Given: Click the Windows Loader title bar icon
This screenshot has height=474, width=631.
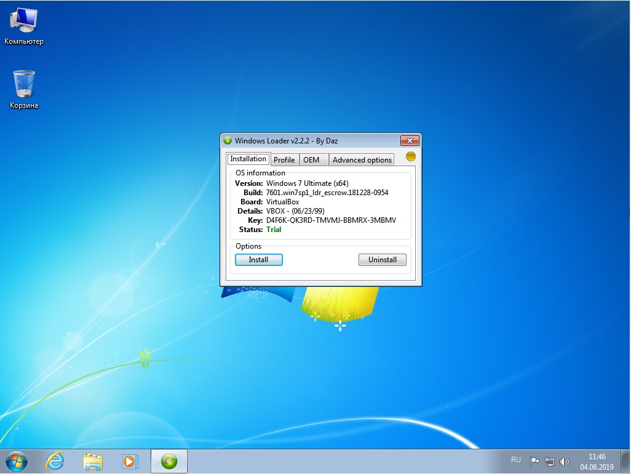Looking at the screenshot, I should [228, 141].
